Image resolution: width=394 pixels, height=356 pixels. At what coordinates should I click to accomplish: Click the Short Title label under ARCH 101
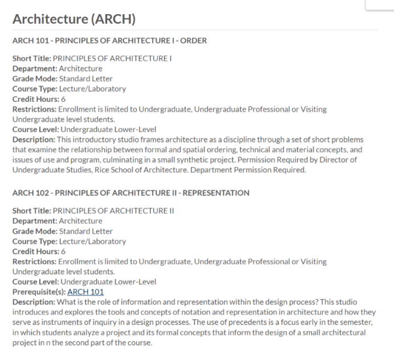[x=32, y=58]
